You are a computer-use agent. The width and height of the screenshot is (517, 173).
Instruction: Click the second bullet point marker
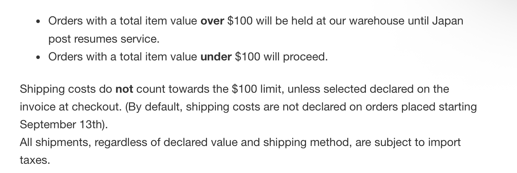(38, 58)
